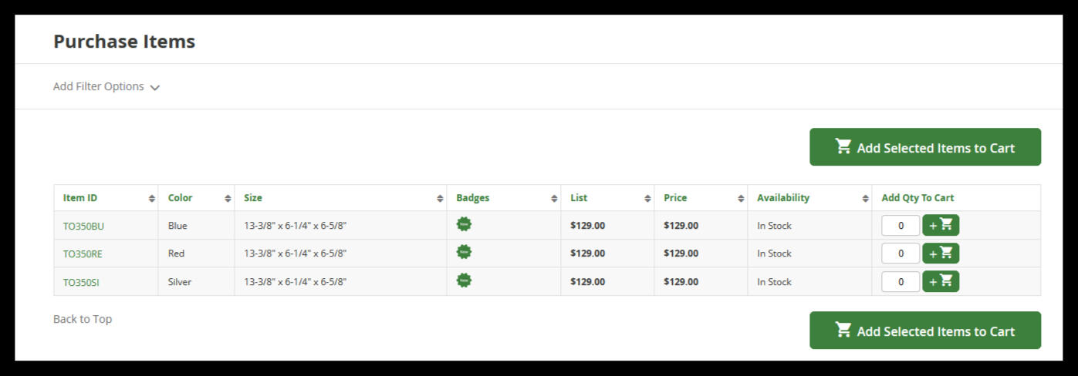Sort by Availability column arrows
This screenshot has width=1078, height=376.
pyautogui.click(x=865, y=199)
